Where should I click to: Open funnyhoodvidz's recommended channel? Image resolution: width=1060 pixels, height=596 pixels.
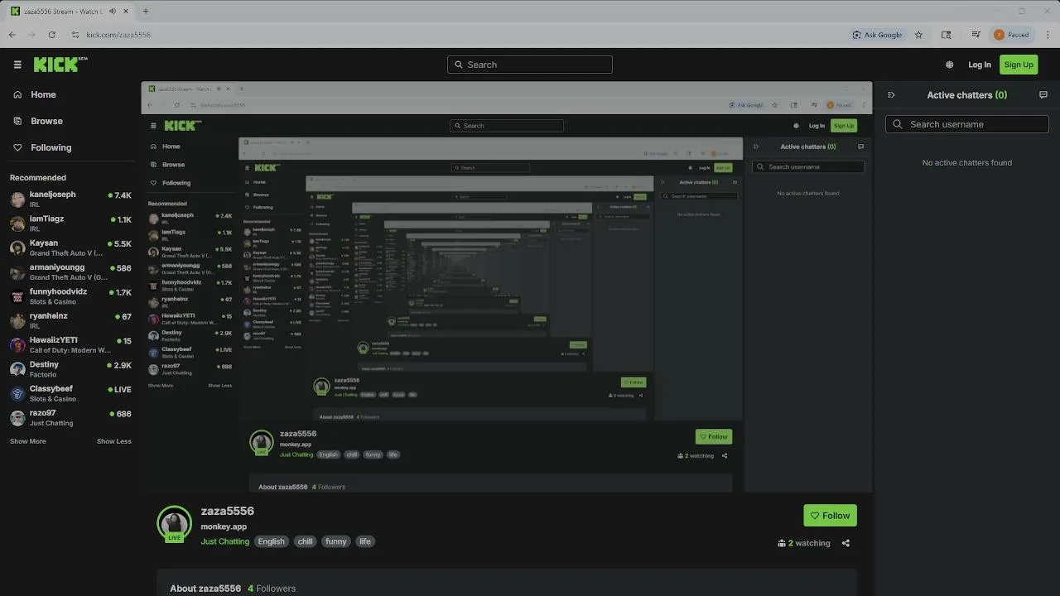(x=70, y=296)
